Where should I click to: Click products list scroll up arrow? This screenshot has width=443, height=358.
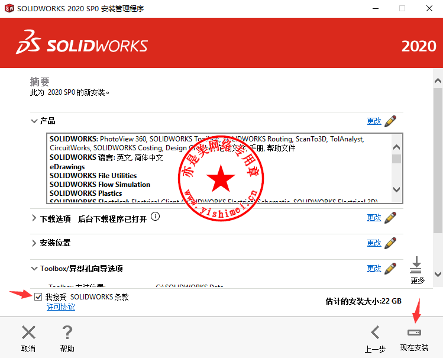click(396, 147)
